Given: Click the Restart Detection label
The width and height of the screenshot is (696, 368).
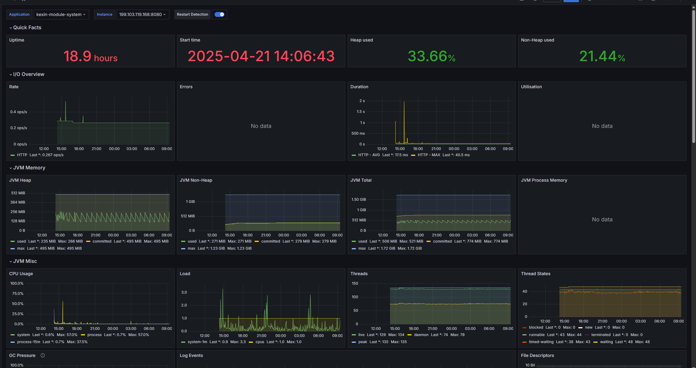Looking at the screenshot, I should [192, 14].
